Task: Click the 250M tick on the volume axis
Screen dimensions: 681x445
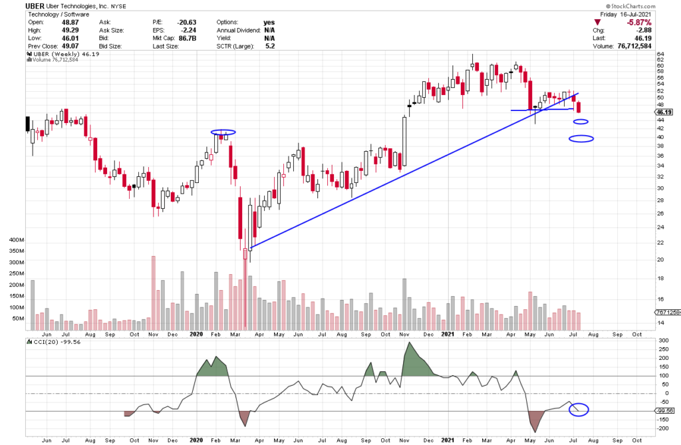Action: point(17,274)
